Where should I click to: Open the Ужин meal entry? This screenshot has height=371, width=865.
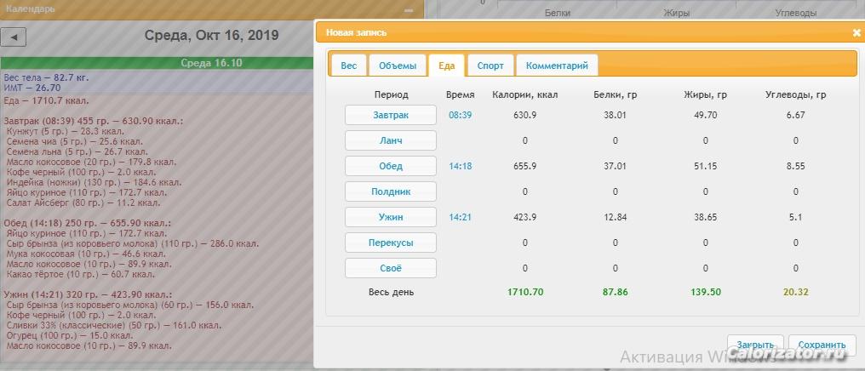coord(390,217)
